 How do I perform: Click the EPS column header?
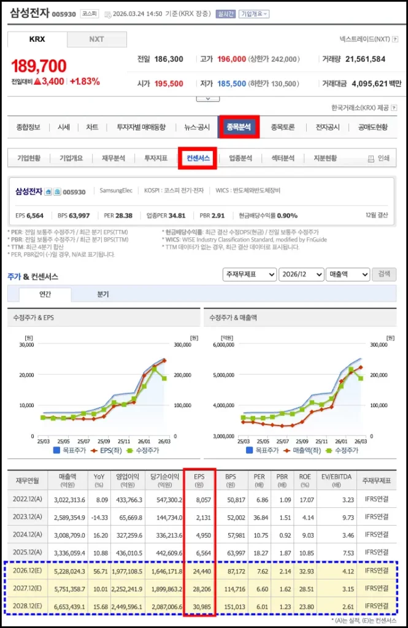point(199,480)
